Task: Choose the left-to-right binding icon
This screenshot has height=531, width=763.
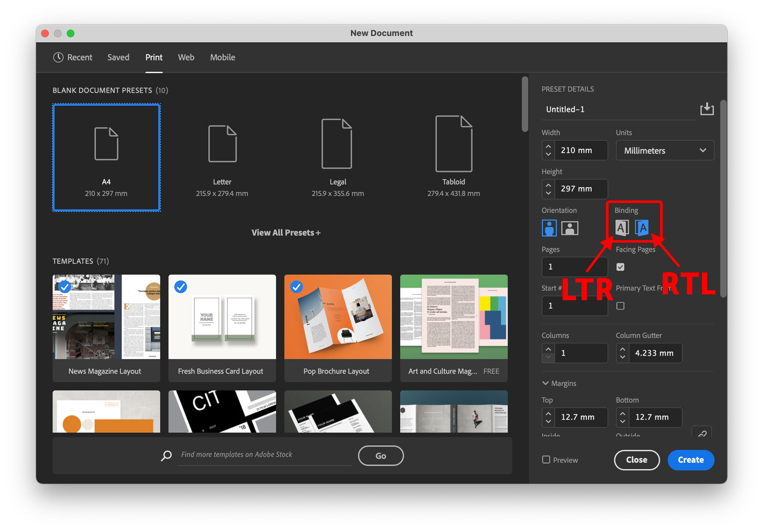Action: (622, 228)
